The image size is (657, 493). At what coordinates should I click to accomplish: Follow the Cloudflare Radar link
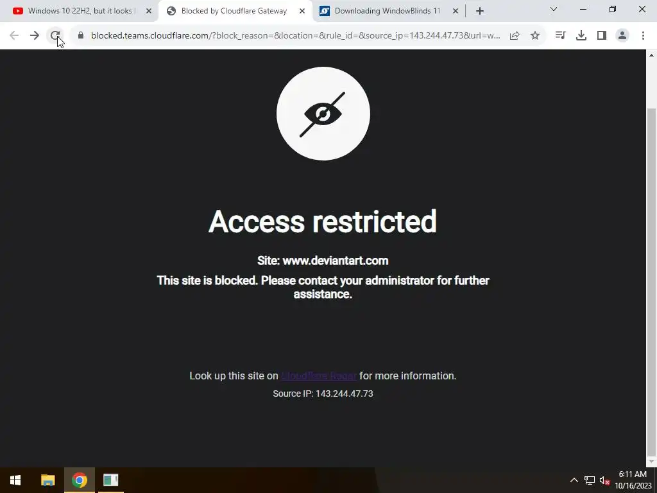click(x=319, y=376)
